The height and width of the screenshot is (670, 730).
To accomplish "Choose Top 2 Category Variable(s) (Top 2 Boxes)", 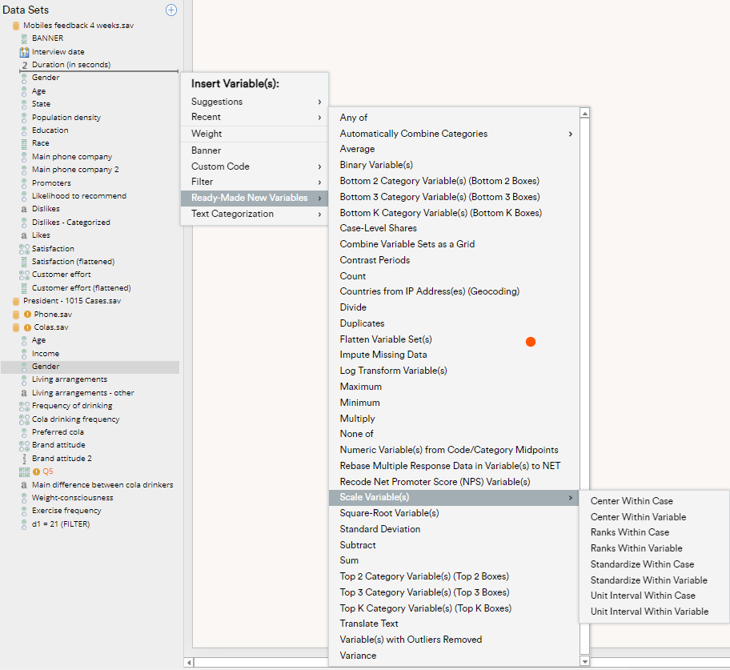I will (454, 576).
